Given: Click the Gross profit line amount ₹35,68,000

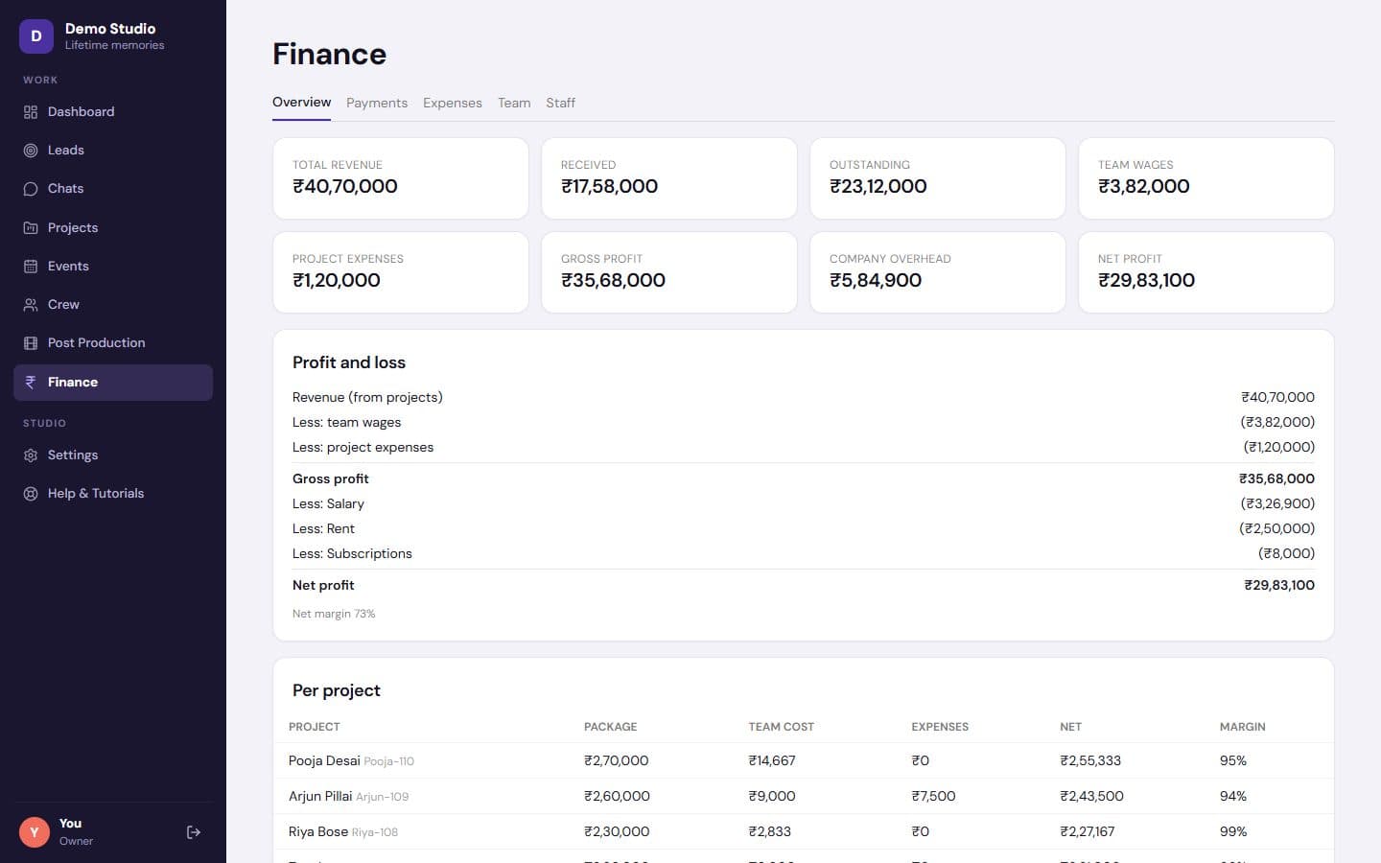Looking at the screenshot, I should click(x=1276, y=478).
